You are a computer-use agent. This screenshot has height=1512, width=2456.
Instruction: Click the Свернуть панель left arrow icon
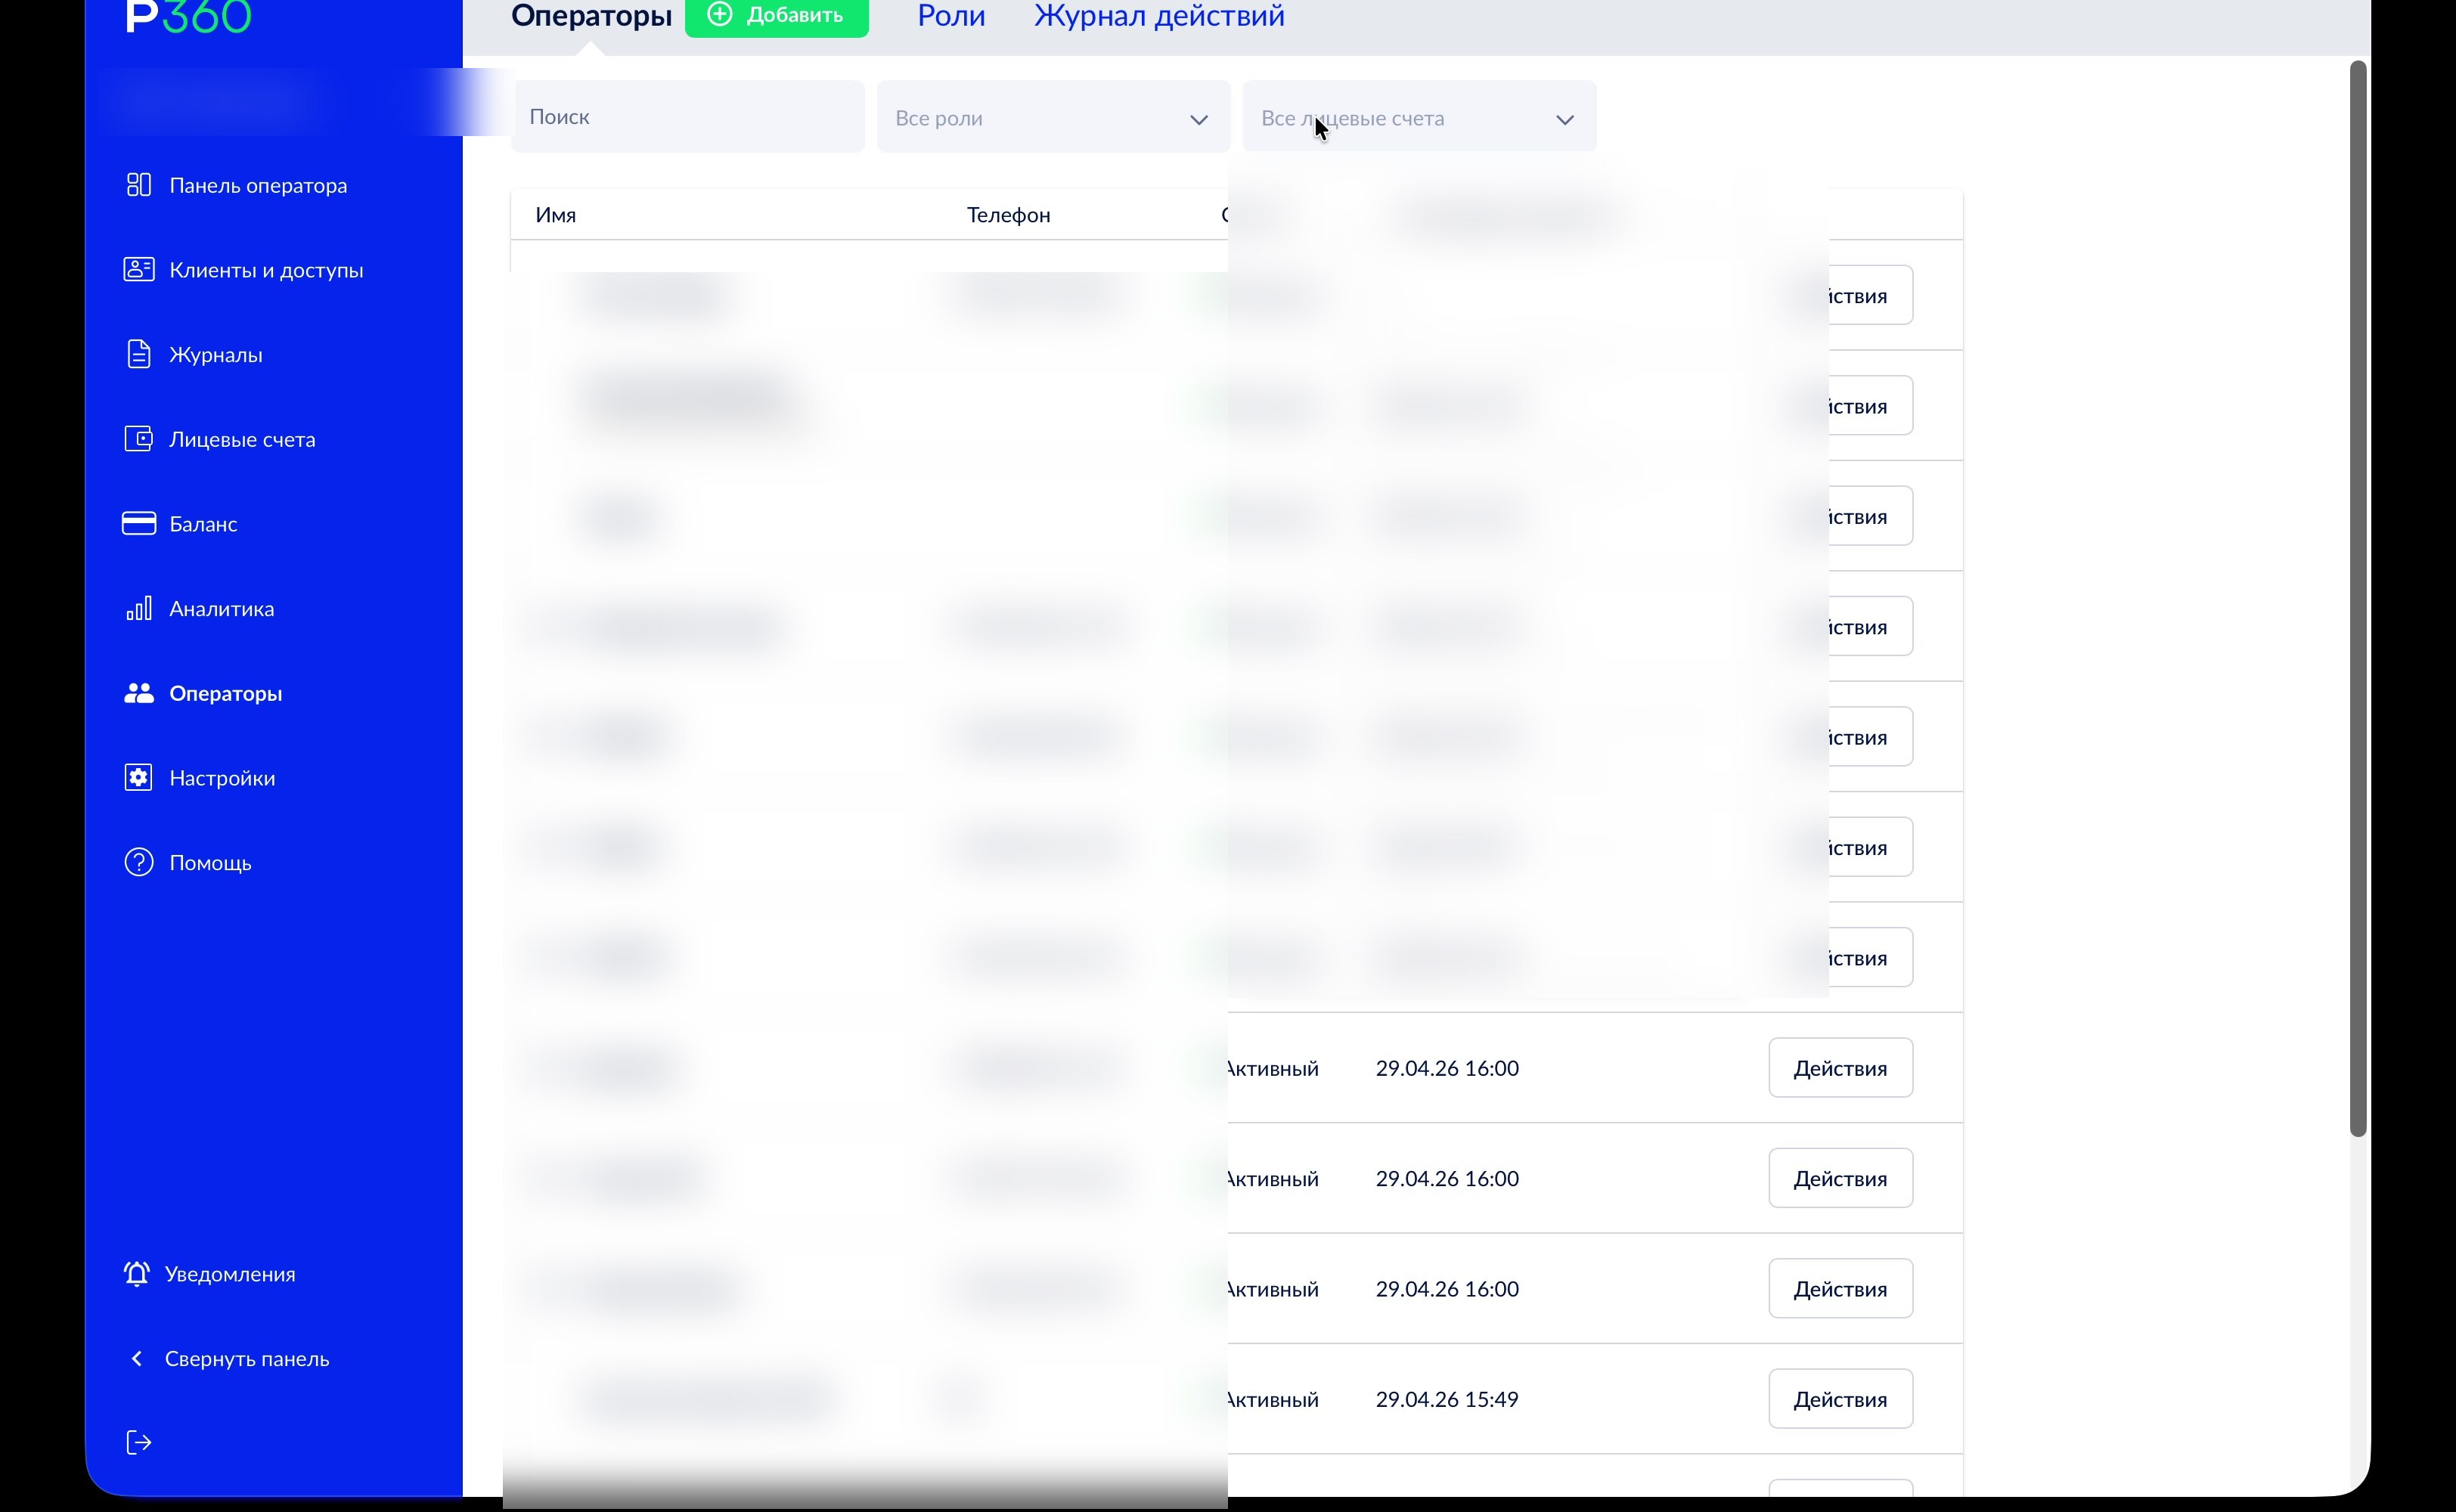tap(137, 1358)
